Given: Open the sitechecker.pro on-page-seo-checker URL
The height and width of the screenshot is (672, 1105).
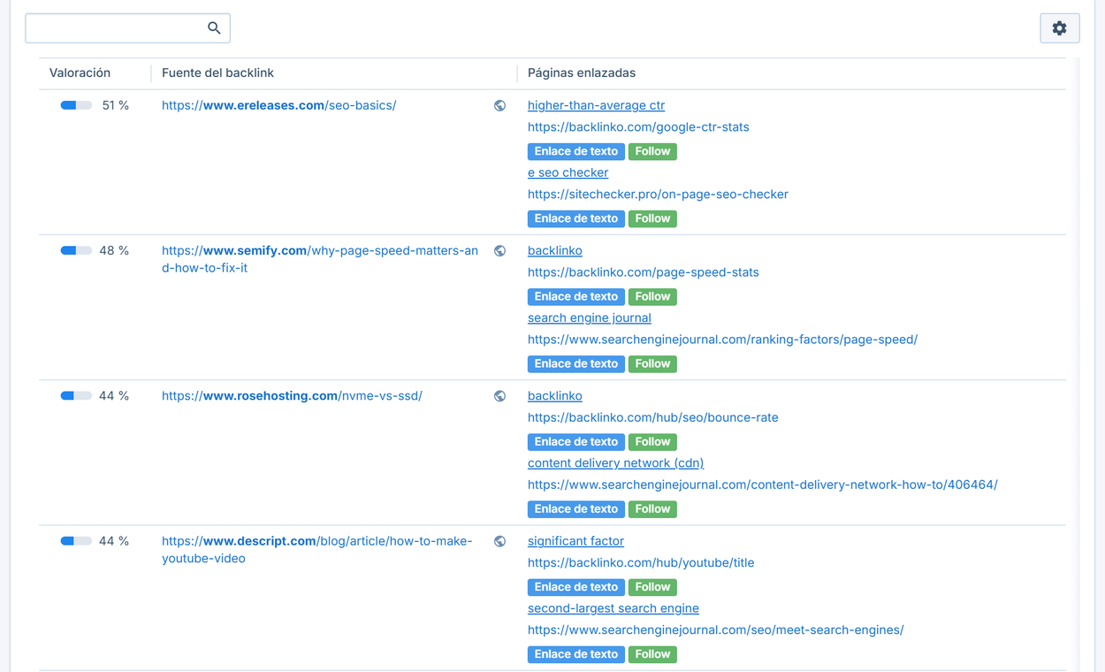Looking at the screenshot, I should coord(658,194).
